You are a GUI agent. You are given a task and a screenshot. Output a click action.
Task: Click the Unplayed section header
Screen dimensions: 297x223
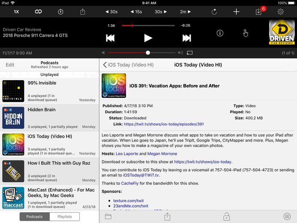tap(49, 75)
